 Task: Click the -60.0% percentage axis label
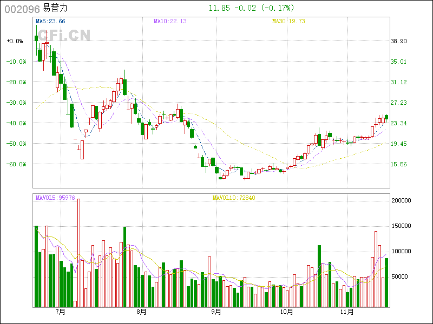16,164
